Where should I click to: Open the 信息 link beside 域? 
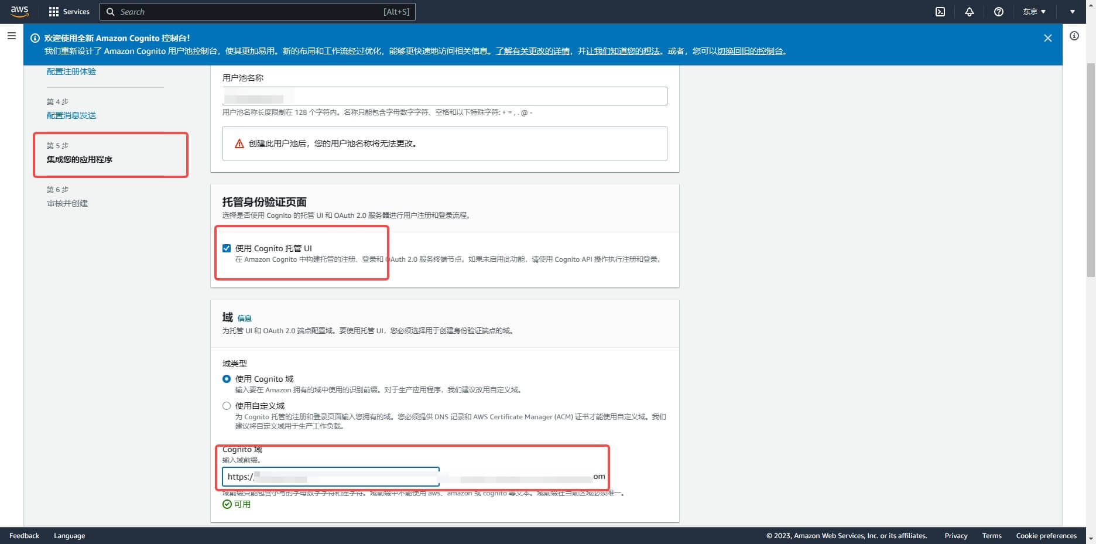click(x=244, y=319)
